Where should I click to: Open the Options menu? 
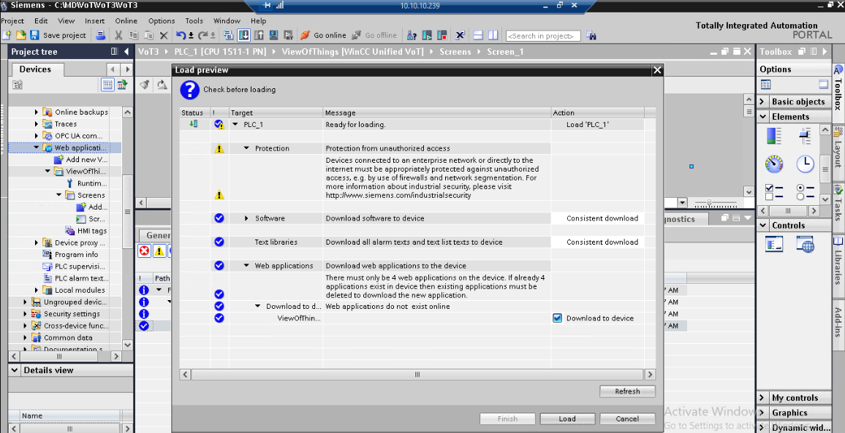[162, 21]
